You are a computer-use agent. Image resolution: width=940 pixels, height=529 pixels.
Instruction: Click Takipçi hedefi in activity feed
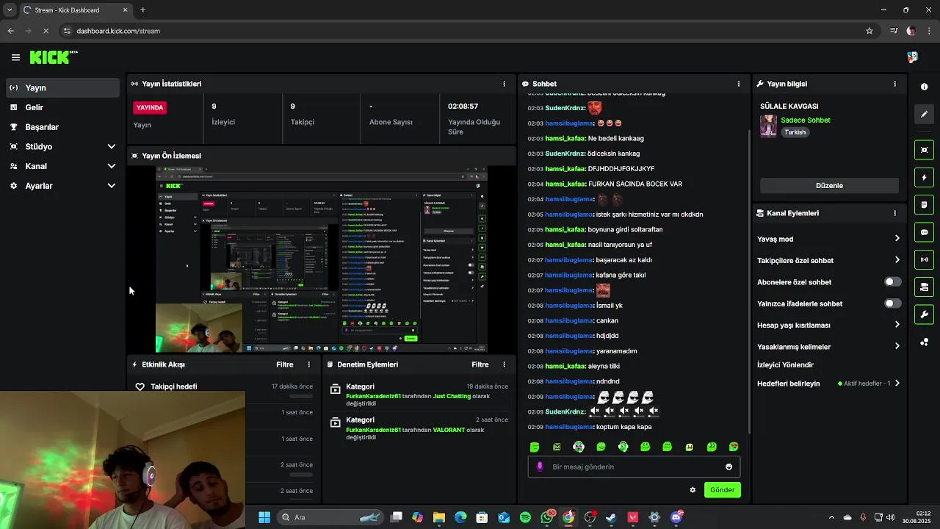[174, 386]
